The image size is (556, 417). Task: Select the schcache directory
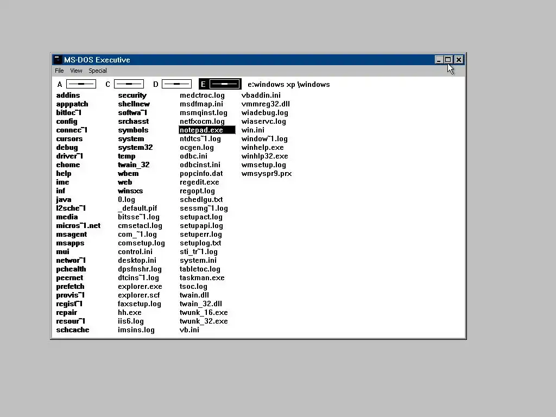click(x=73, y=330)
